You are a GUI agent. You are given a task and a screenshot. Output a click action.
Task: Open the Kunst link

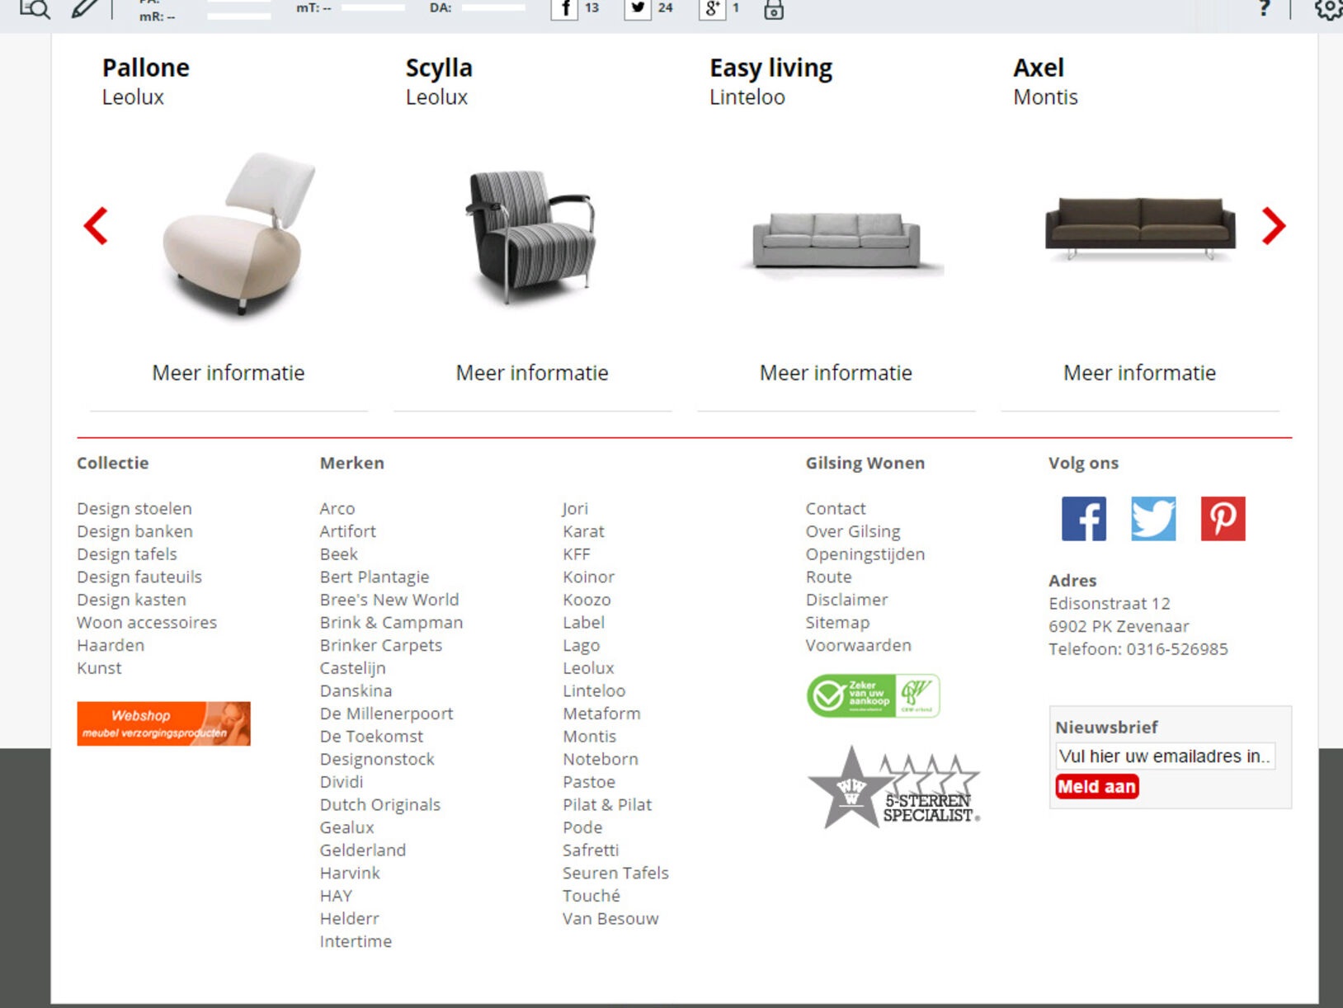click(x=99, y=667)
